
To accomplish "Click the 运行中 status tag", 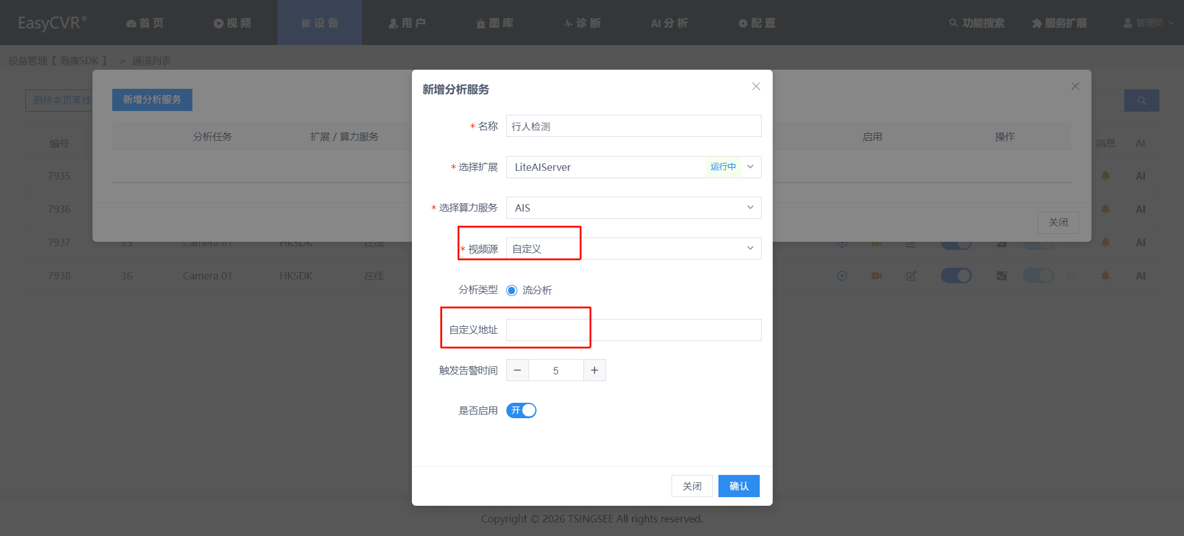I will 723,167.
